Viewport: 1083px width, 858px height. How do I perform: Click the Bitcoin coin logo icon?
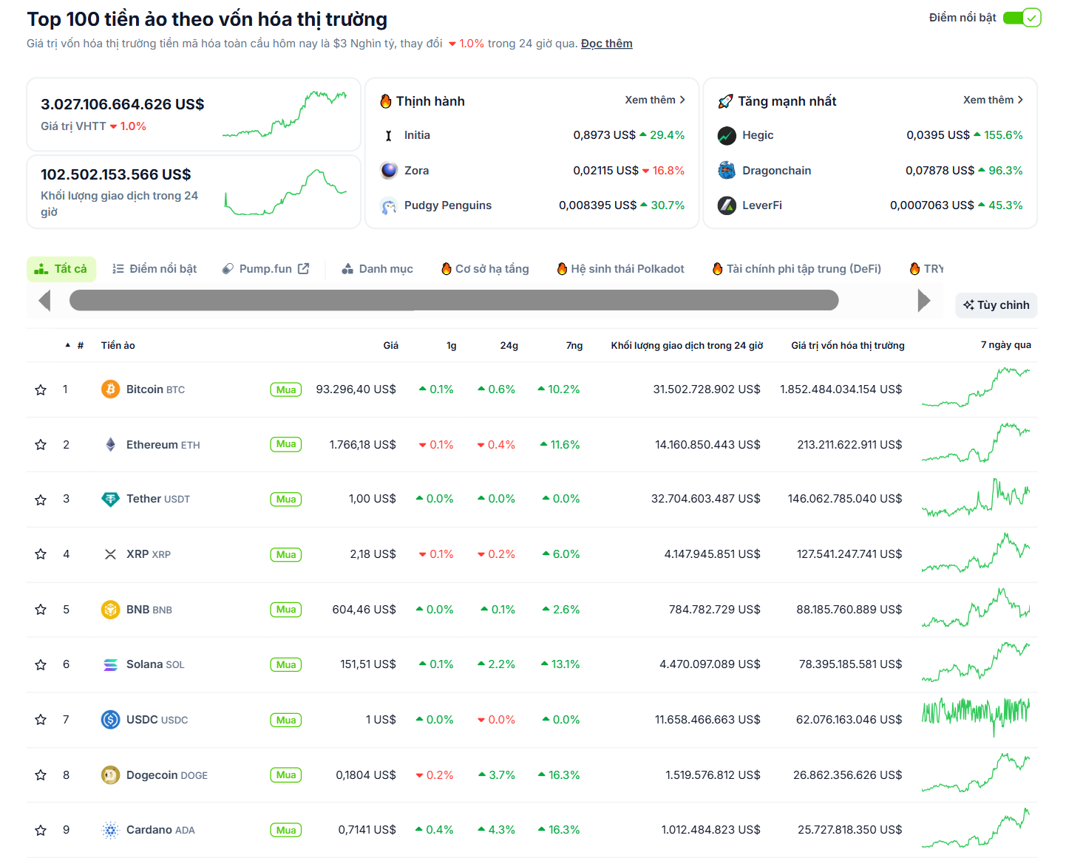[110, 389]
